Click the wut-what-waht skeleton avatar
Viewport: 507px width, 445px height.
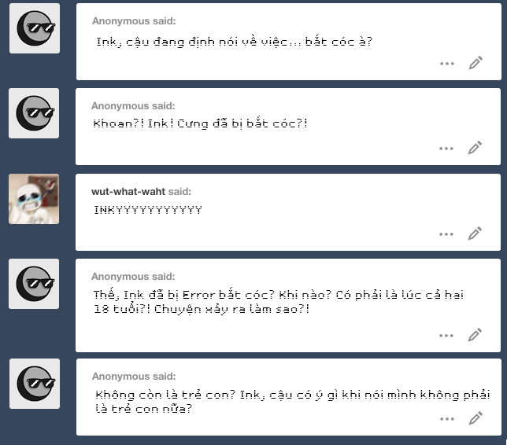pos(34,199)
